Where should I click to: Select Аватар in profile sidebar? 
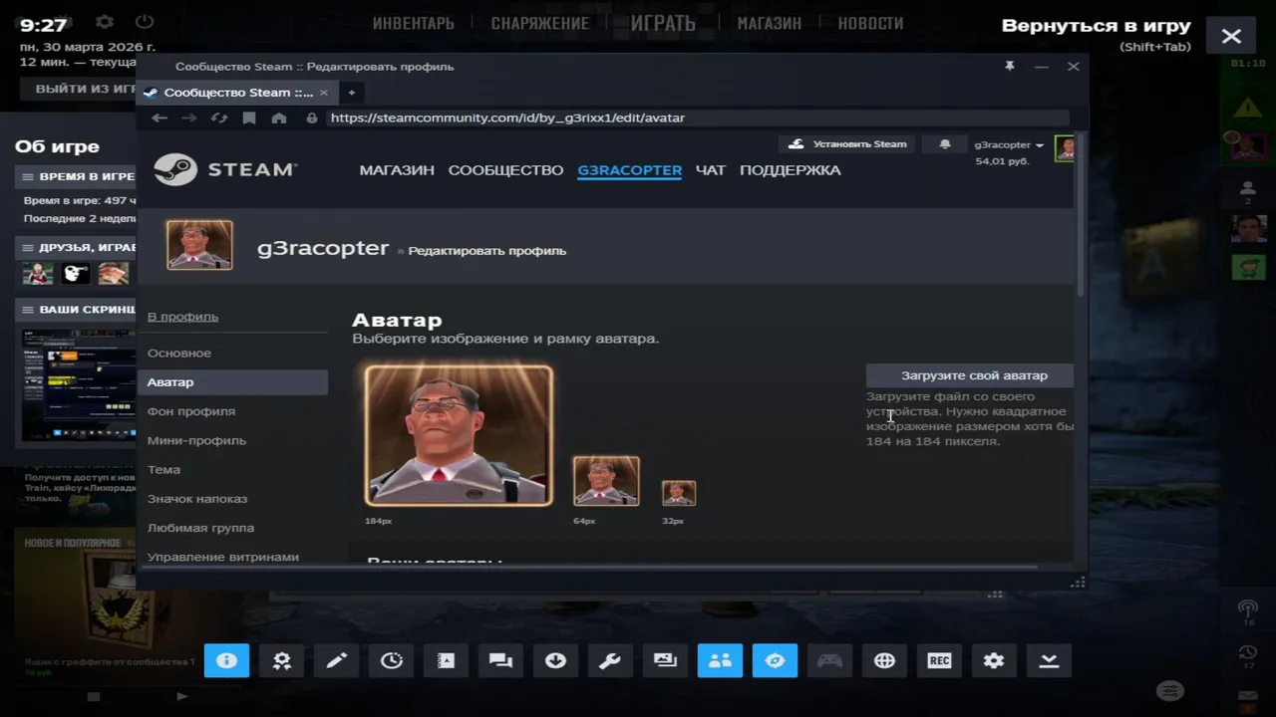233,382
